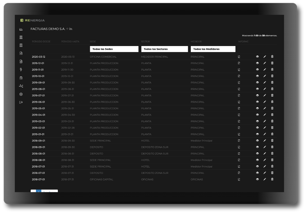The height and width of the screenshot is (214, 306).
Task: Expand the Todas las Sedes filter
Action: (x=114, y=49)
